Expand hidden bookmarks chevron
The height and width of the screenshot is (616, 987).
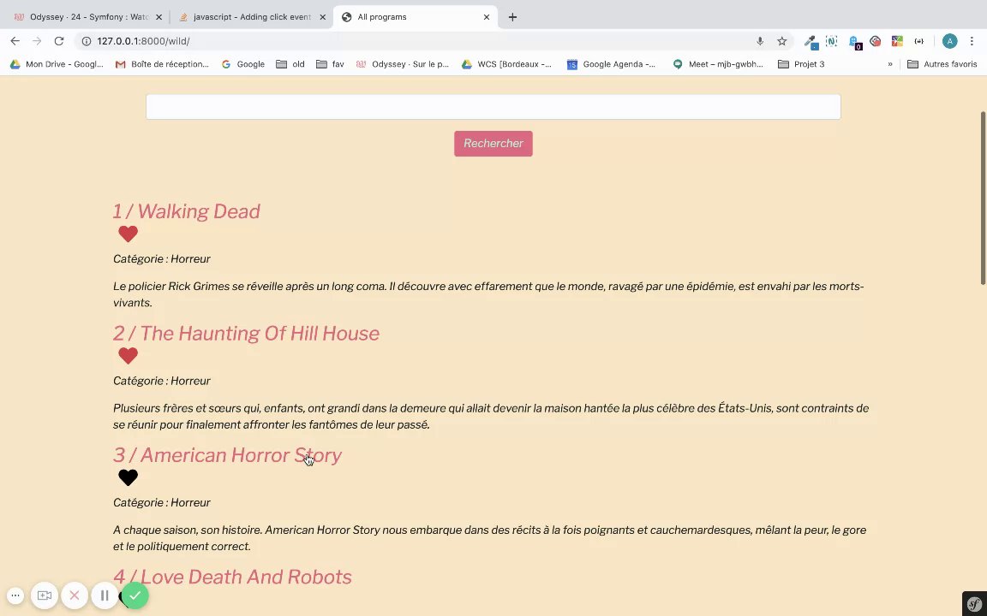tap(890, 64)
